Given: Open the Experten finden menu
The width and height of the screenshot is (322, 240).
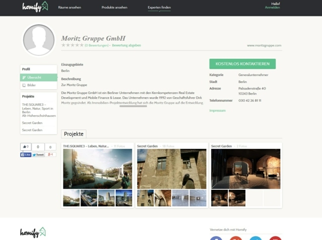Looking at the screenshot, I should pyautogui.click(x=159, y=8).
